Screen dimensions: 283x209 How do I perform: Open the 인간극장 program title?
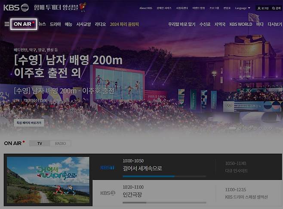[132, 194]
